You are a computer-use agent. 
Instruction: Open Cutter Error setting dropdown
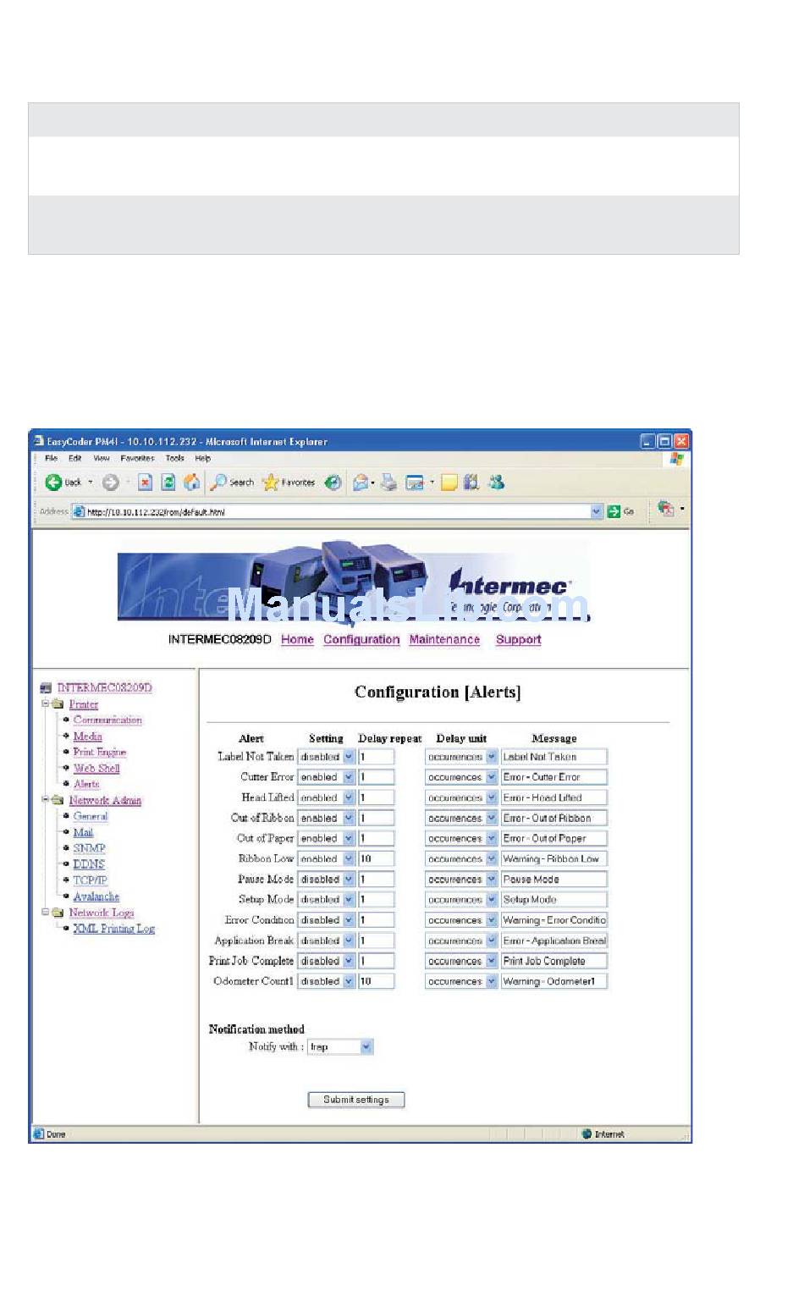349,777
